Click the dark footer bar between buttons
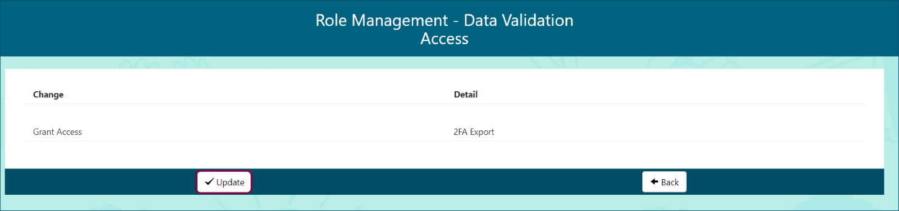899x211 pixels. coord(447,182)
